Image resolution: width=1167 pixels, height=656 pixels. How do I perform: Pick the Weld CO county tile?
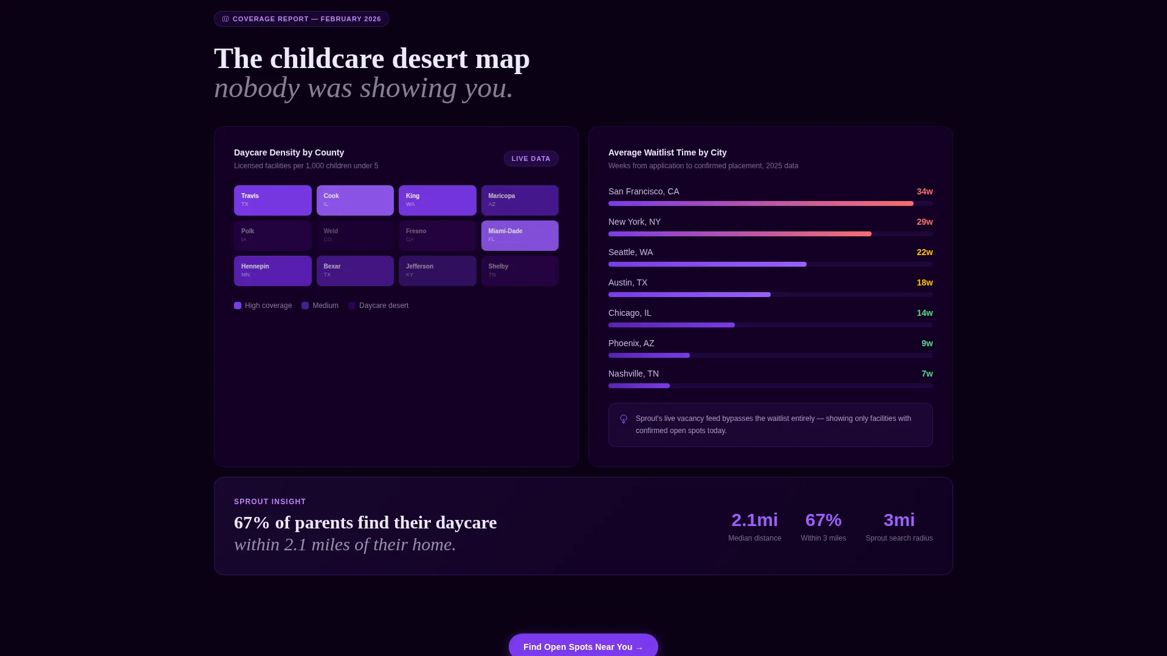[x=355, y=236]
